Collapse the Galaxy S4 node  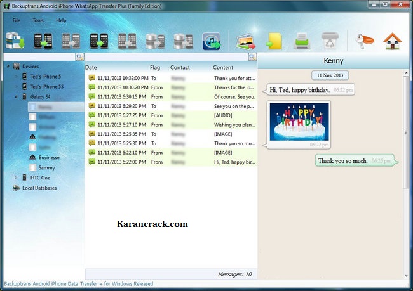[16, 97]
